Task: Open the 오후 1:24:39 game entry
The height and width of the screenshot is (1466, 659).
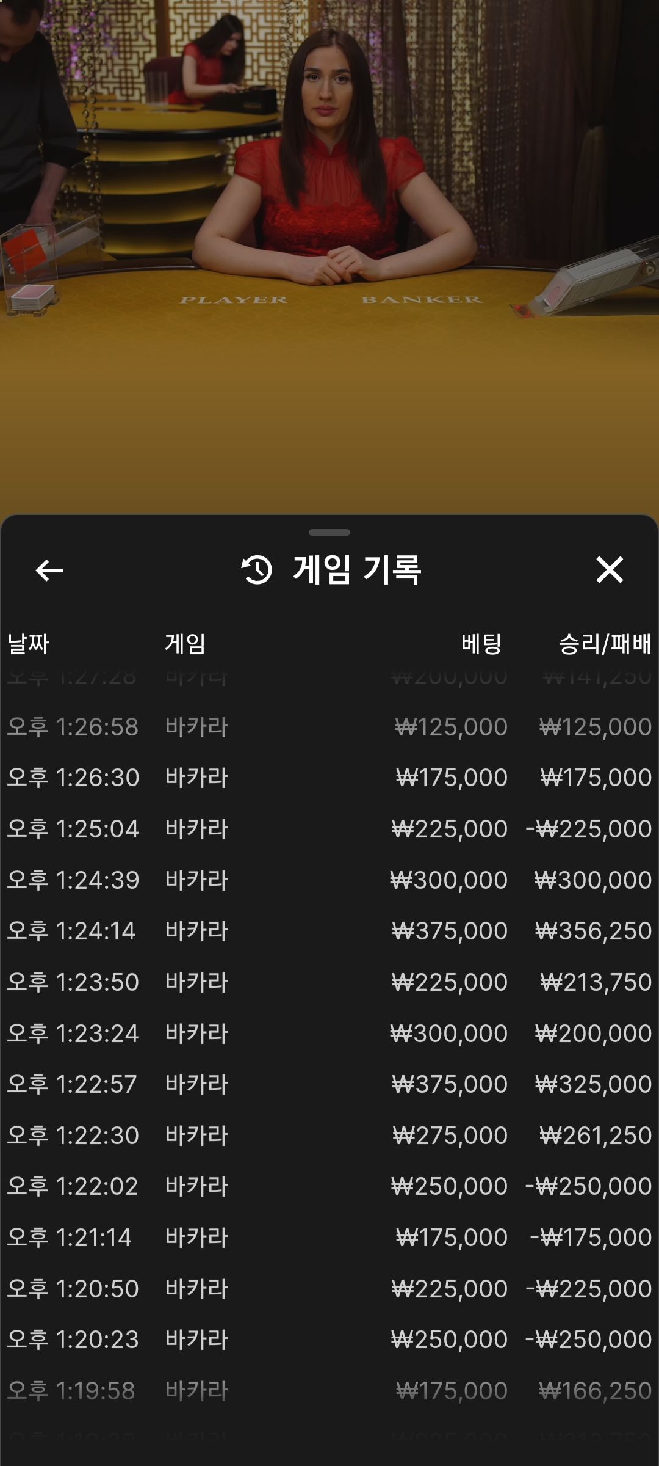Action: coord(329,880)
